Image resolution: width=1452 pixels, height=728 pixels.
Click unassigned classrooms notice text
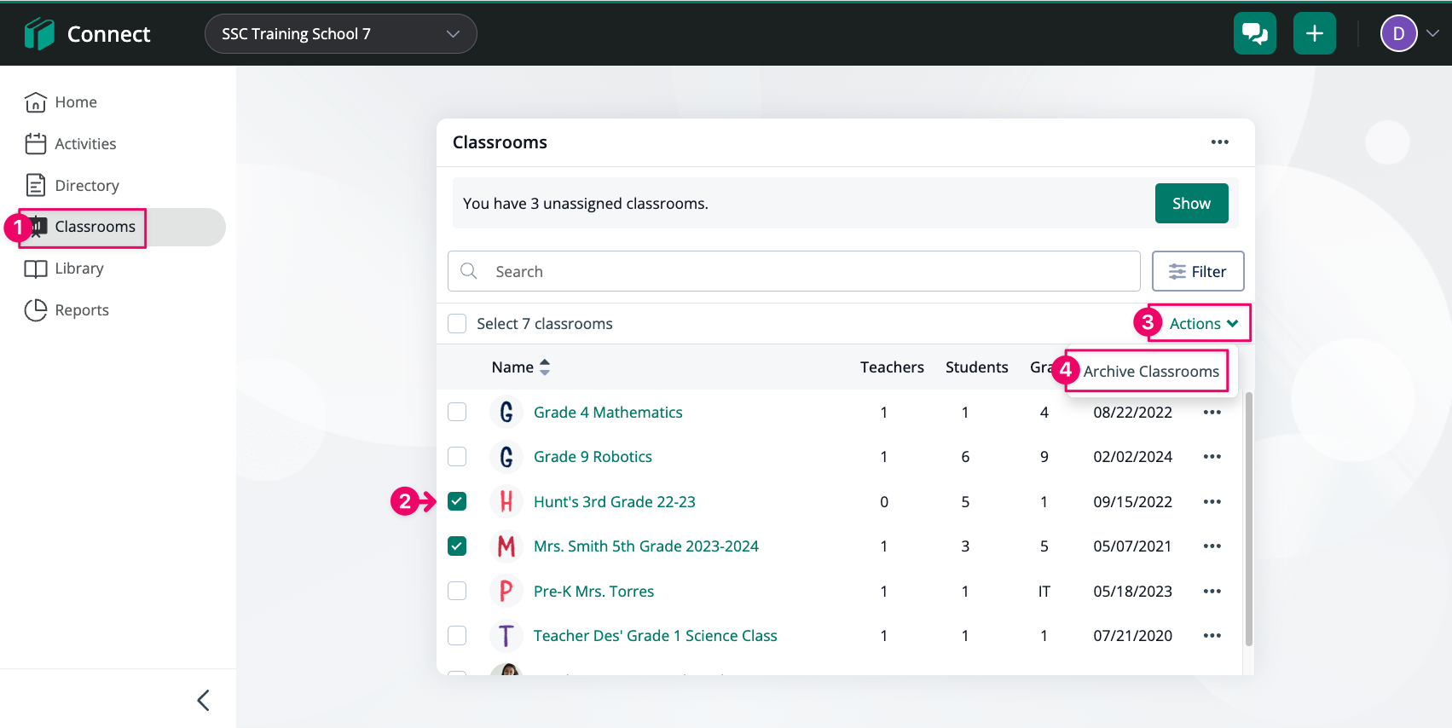(x=585, y=204)
